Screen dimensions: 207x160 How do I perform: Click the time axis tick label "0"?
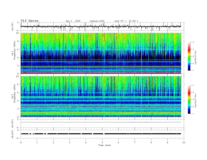click(x=21, y=142)
